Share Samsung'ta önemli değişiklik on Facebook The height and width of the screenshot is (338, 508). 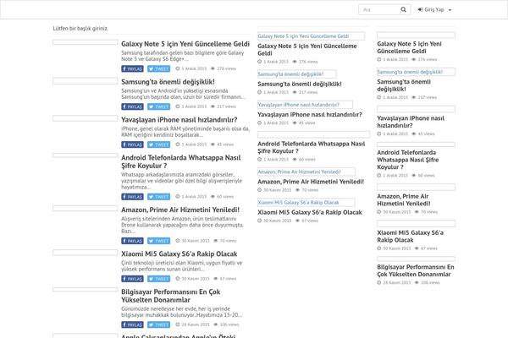pos(133,106)
